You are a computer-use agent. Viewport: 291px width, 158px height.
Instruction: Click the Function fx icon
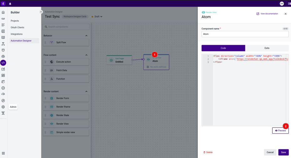52,79
